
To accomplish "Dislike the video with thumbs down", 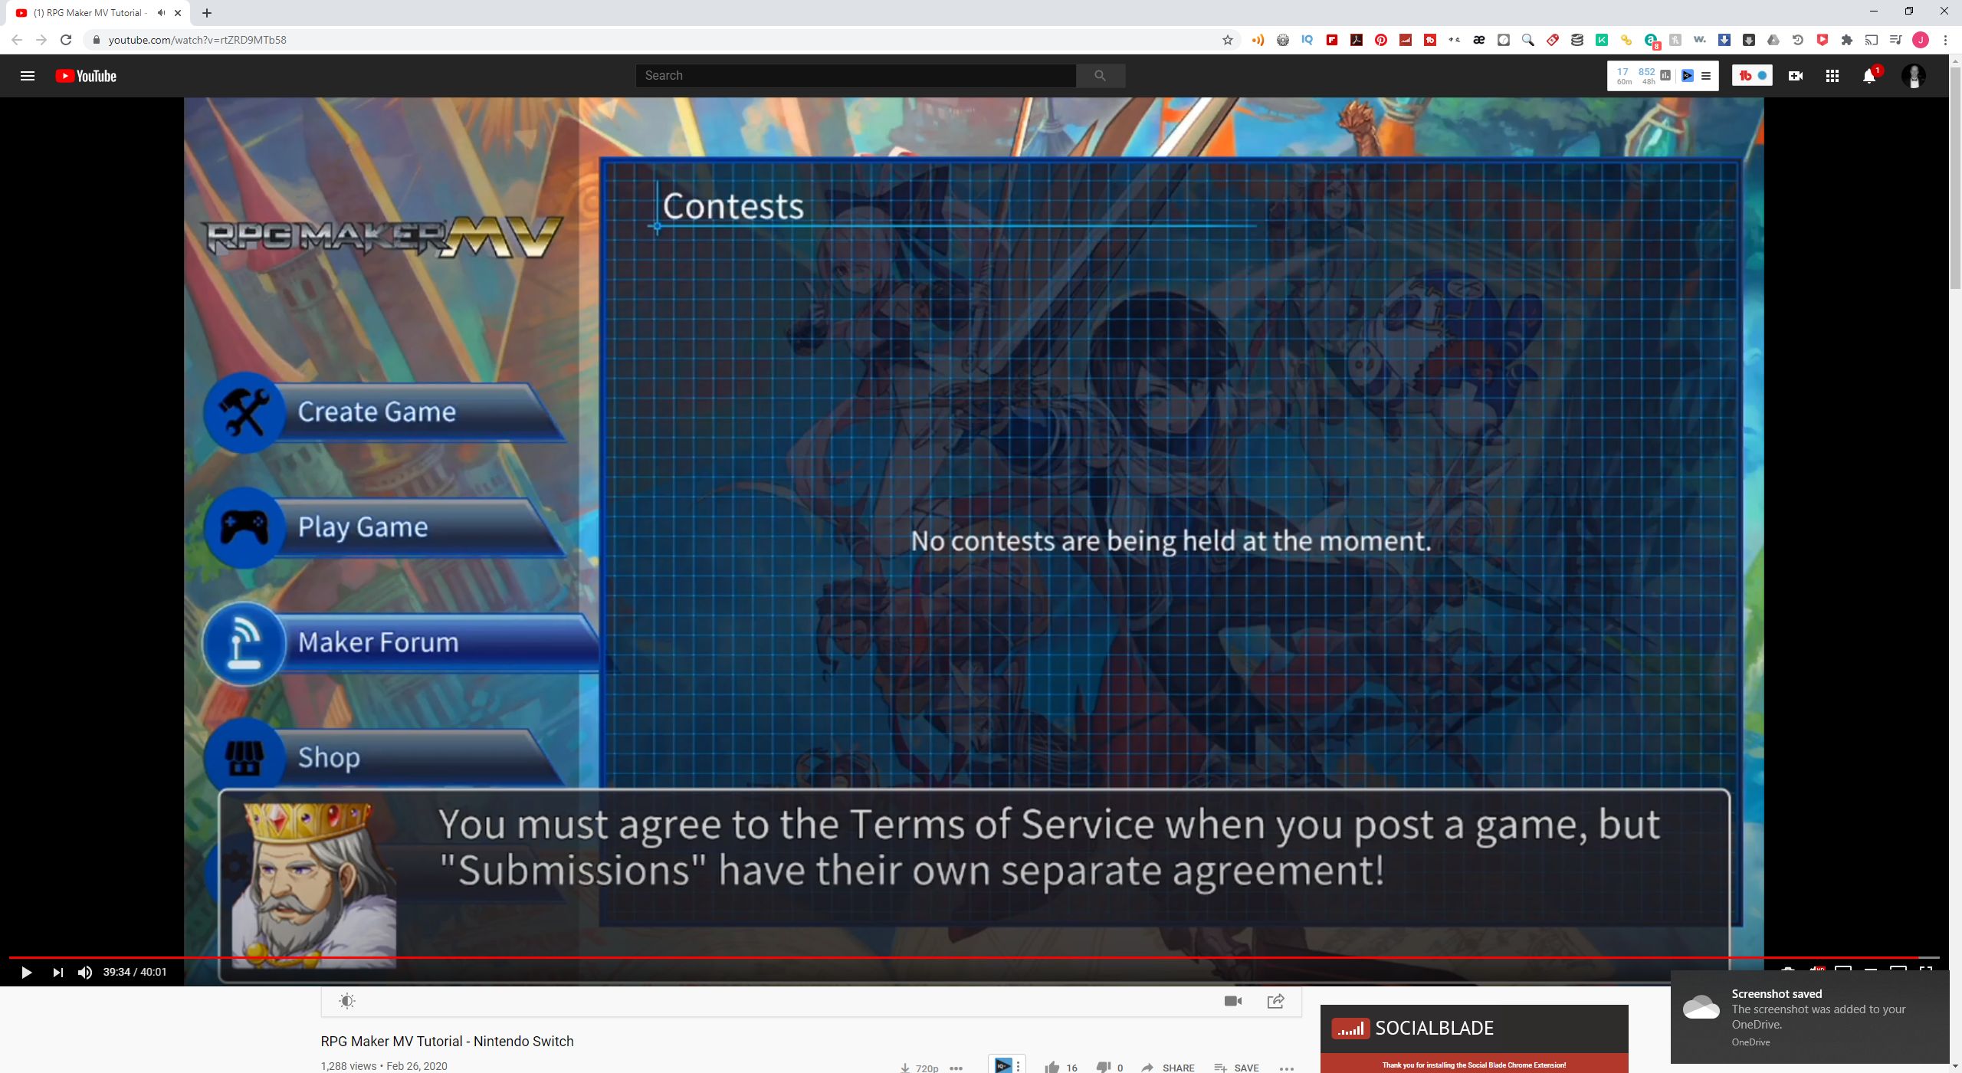I will pyautogui.click(x=1104, y=1067).
